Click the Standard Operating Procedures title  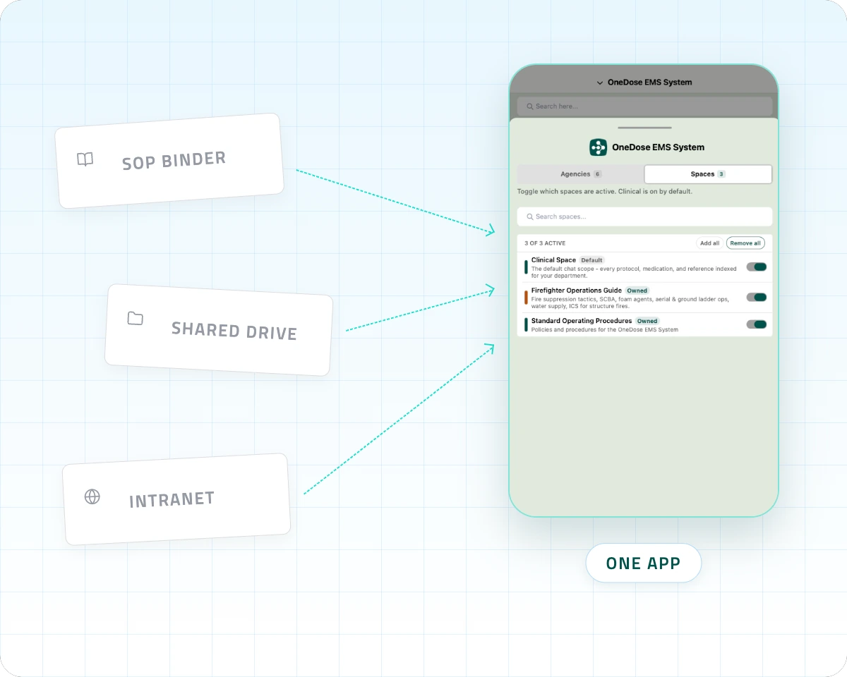[x=582, y=321]
